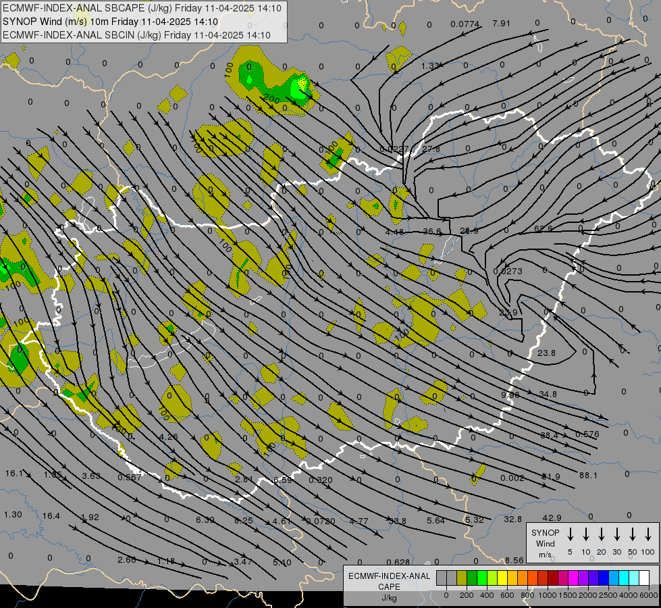661x608 pixels.
Task: Click the 'SYNOP Wind m/s' legend label
Action: (545, 544)
